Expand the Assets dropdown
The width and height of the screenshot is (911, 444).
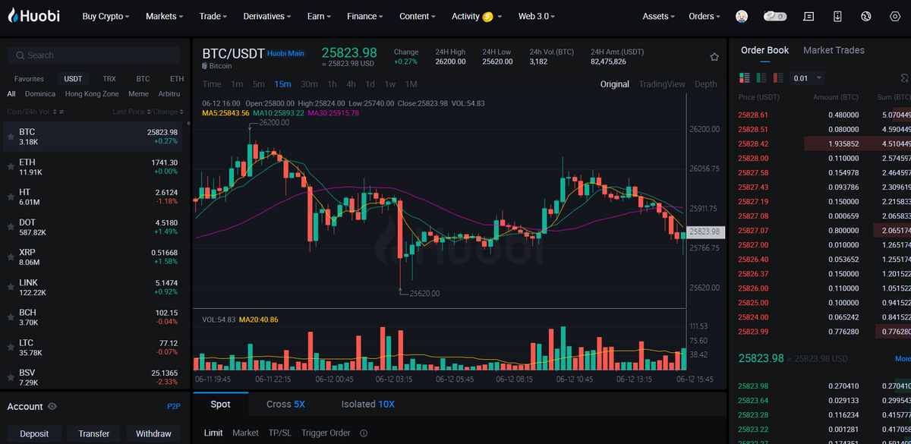click(x=659, y=16)
